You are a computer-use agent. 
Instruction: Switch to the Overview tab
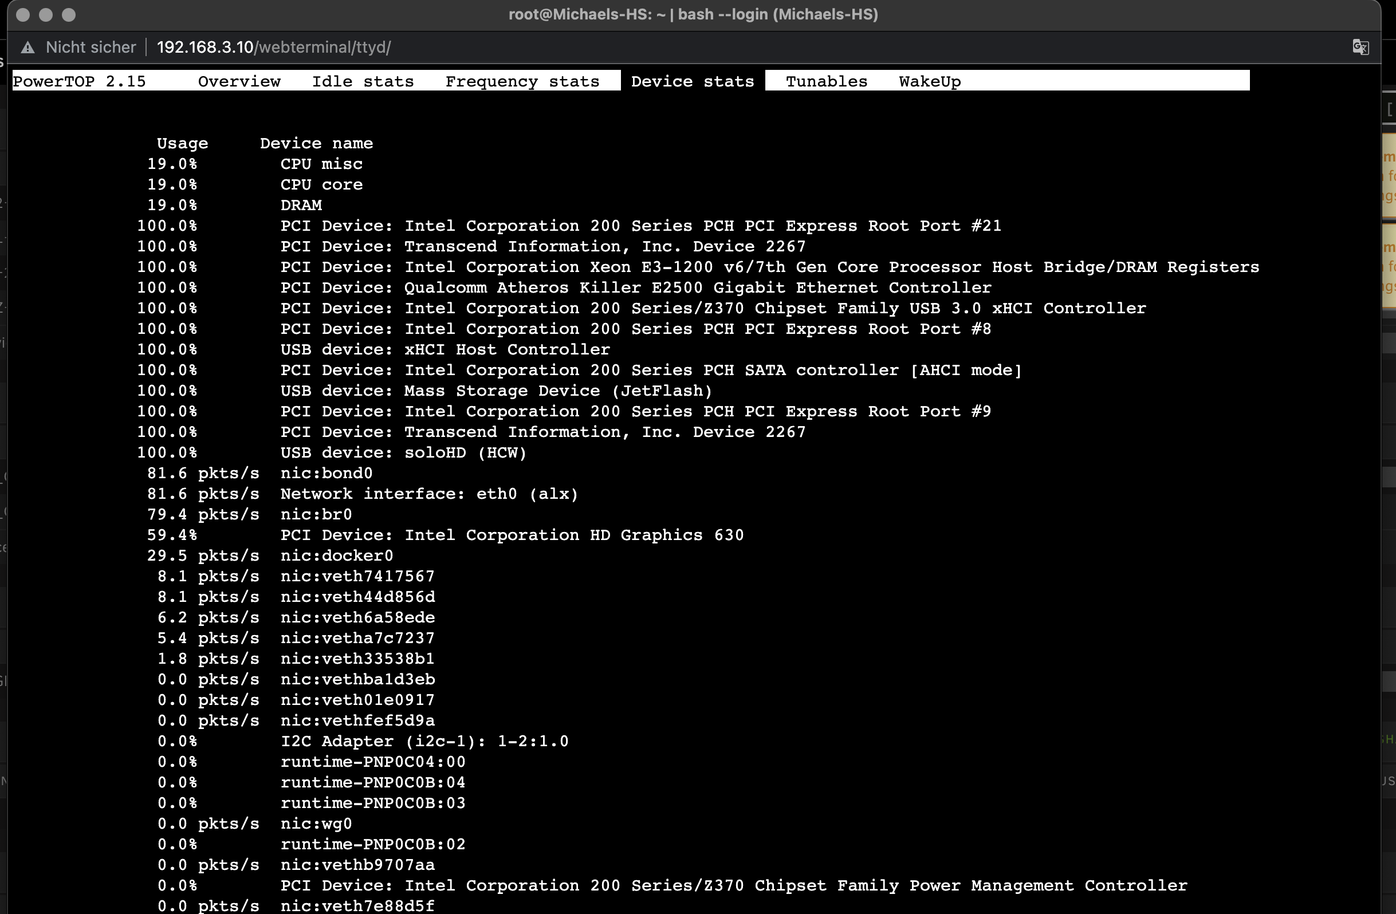click(x=239, y=81)
